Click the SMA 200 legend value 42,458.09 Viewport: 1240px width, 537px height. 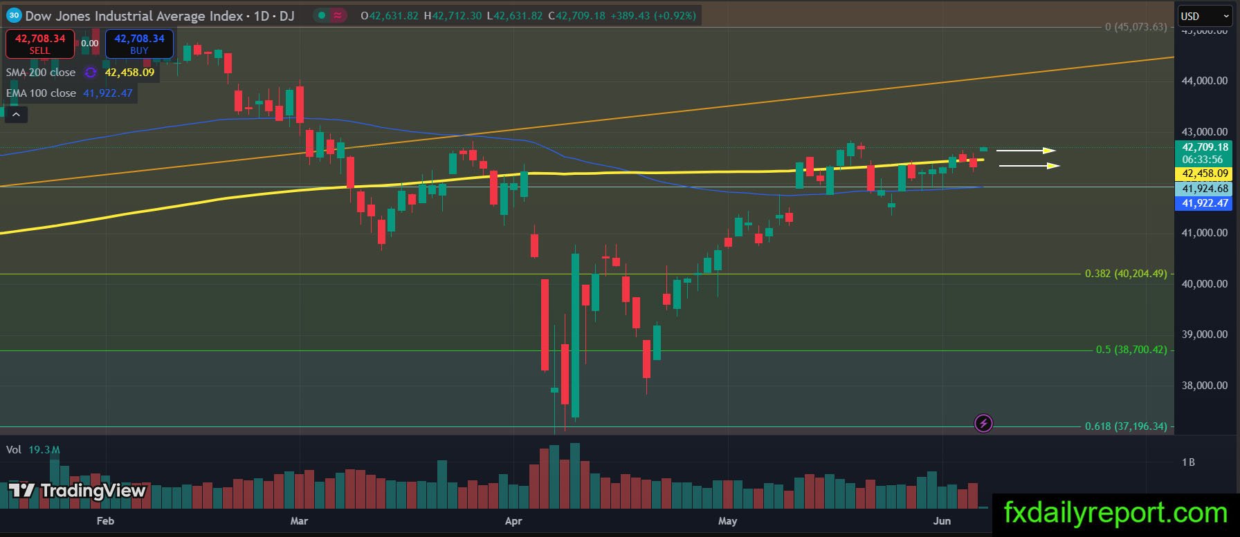point(129,72)
